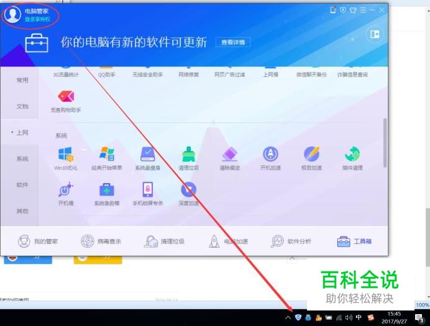Go to 我的管家 in bottom bar

(38, 242)
